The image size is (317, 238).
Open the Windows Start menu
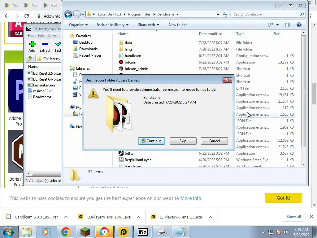click(8, 232)
